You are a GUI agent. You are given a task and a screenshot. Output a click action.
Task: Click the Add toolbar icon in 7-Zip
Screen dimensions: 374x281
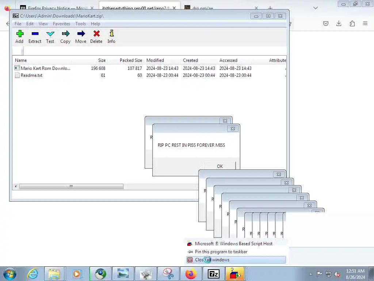20,37
